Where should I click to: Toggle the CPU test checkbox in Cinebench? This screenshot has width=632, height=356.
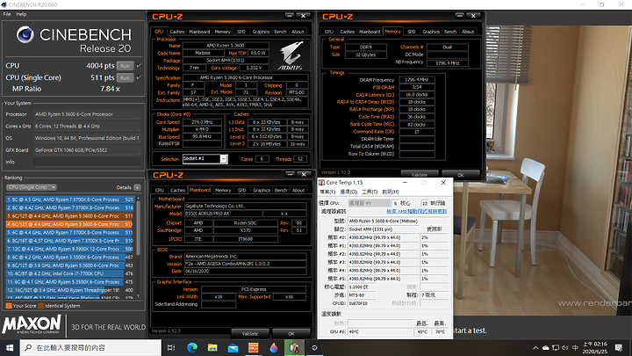(x=139, y=65)
